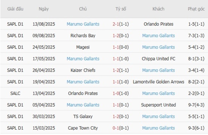Click the Tỷ số column header
Viewport: 208px width, 135px height.
click(121, 9)
